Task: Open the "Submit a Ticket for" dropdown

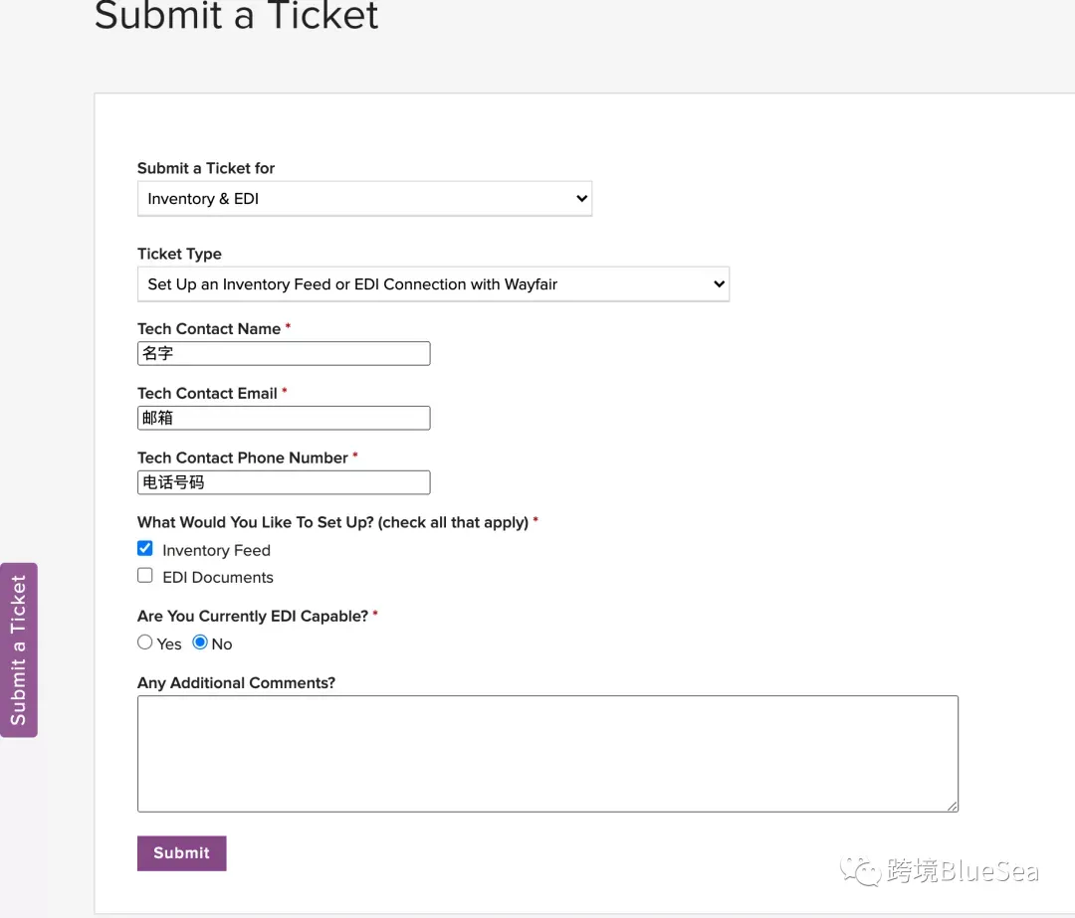Action: tap(364, 199)
